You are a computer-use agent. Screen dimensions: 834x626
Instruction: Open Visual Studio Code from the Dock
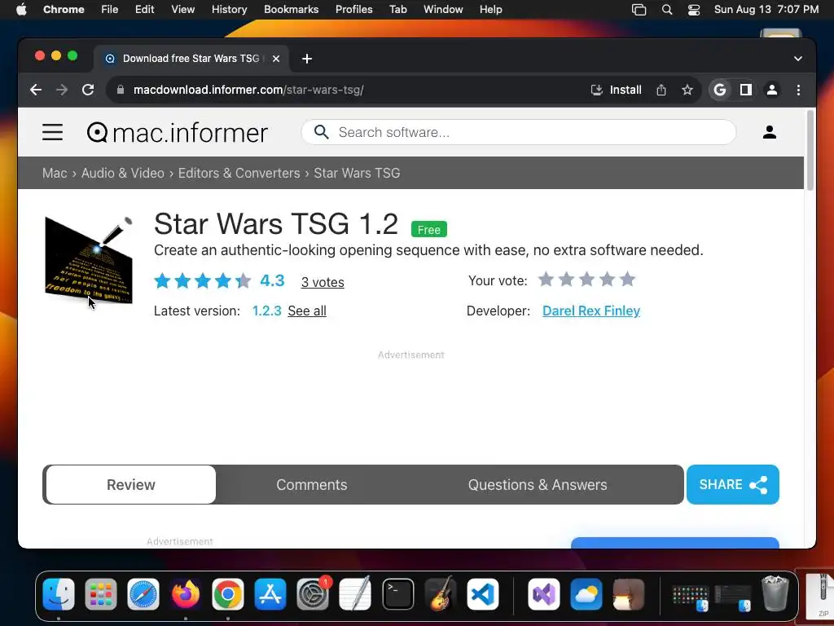click(x=483, y=594)
